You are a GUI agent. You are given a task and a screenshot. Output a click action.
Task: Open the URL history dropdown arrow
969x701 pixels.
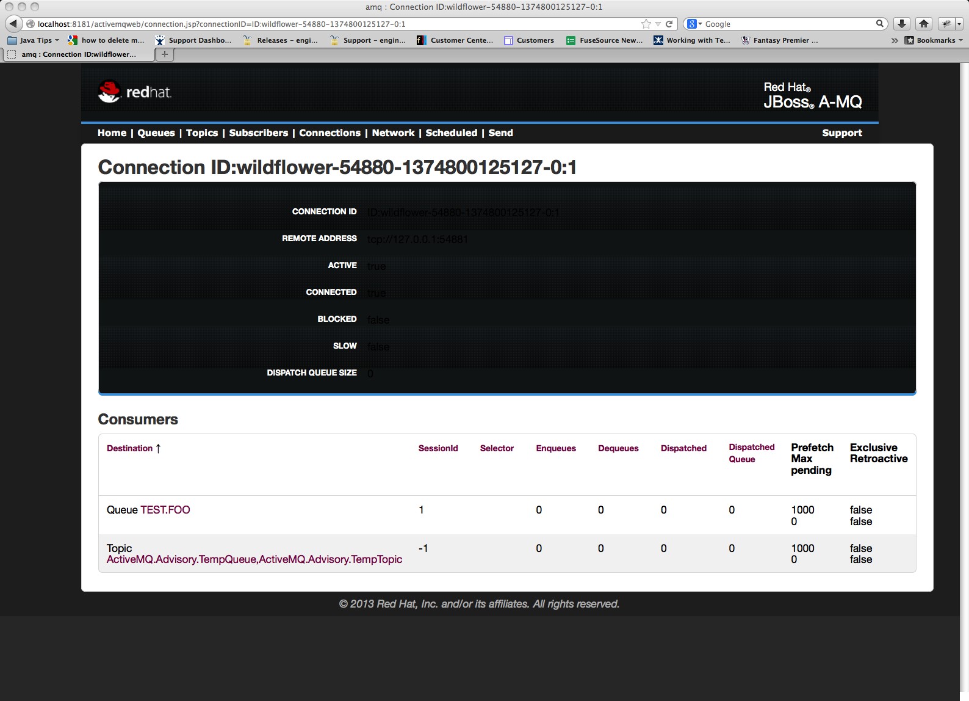(x=658, y=24)
